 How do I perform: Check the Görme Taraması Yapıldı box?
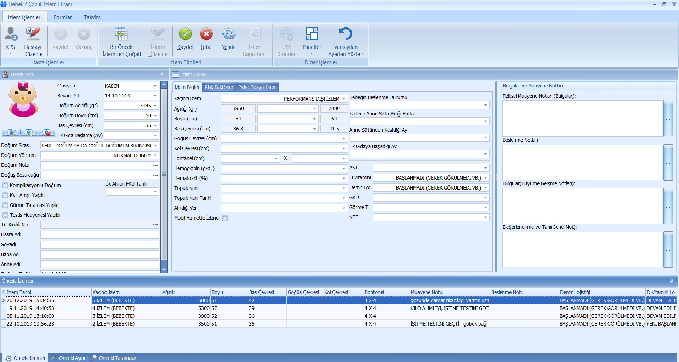(x=5, y=205)
